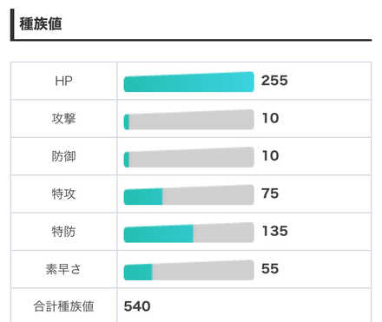Select the 攻撃 row label
382x322 pixels.
(x=63, y=119)
